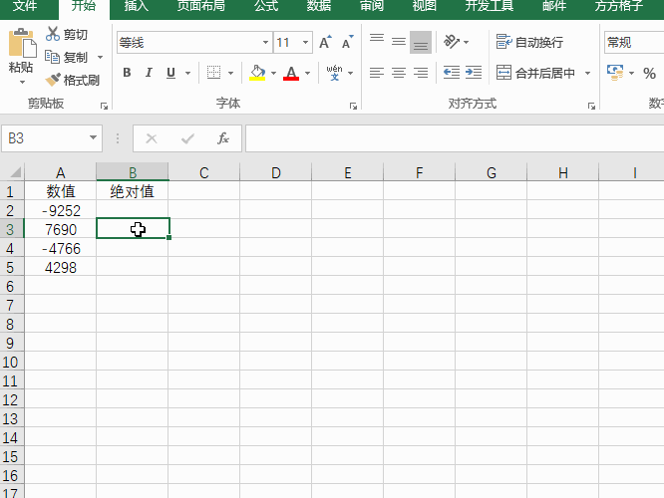Decrease indent icon

pos(452,73)
